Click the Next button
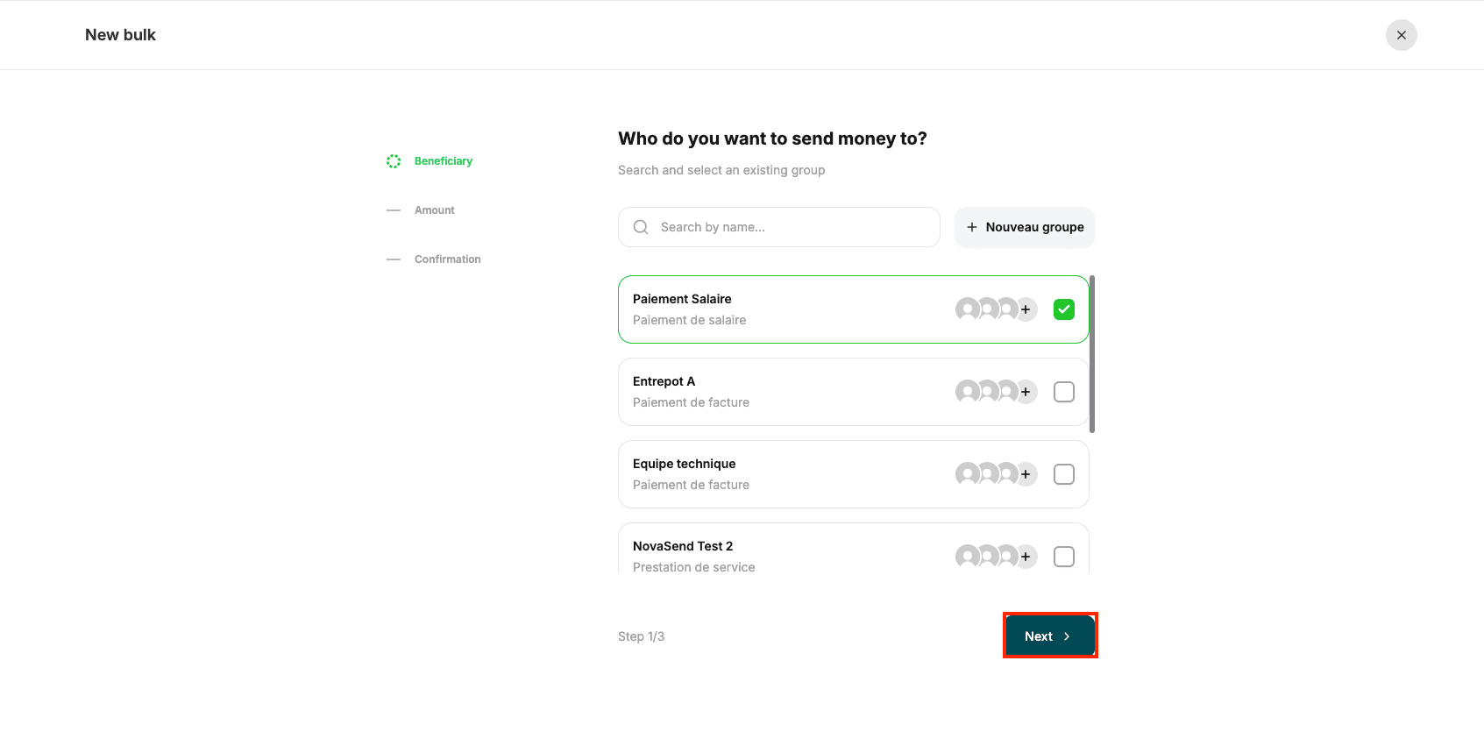This screenshot has width=1484, height=753. pyautogui.click(x=1047, y=636)
